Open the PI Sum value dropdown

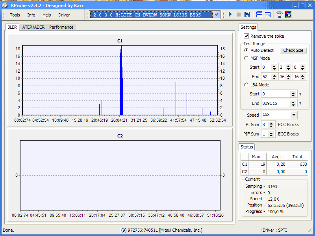pyautogui.click(x=271, y=124)
